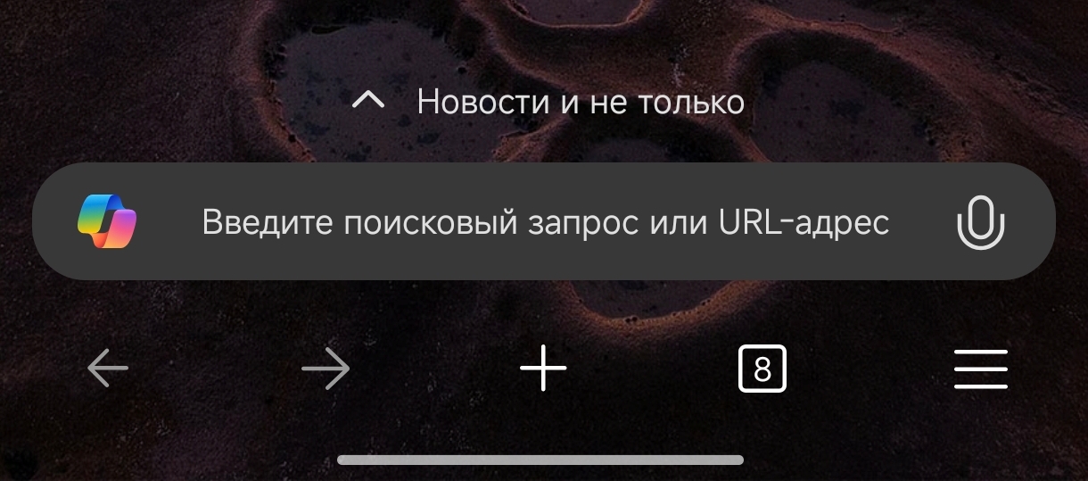
Task: Open Copilot via the colorful logo icon
Action: tap(106, 221)
